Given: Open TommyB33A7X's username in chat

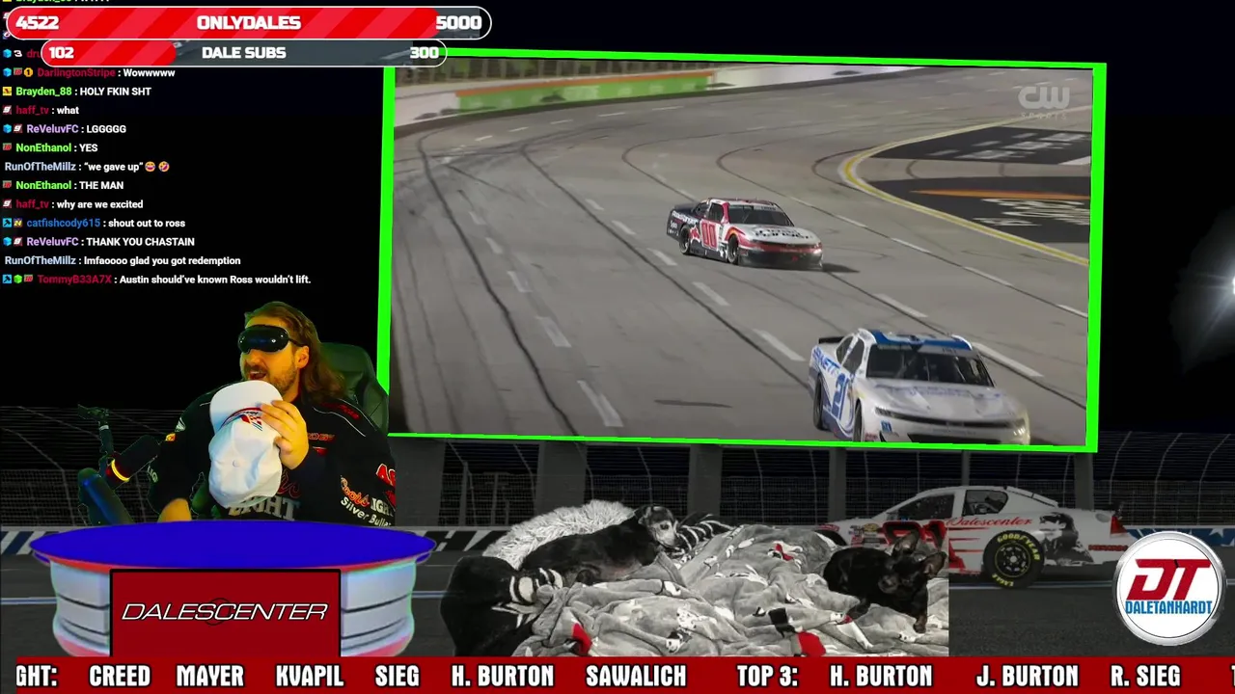Looking at the screenshot, I should [x=74, y=280].
